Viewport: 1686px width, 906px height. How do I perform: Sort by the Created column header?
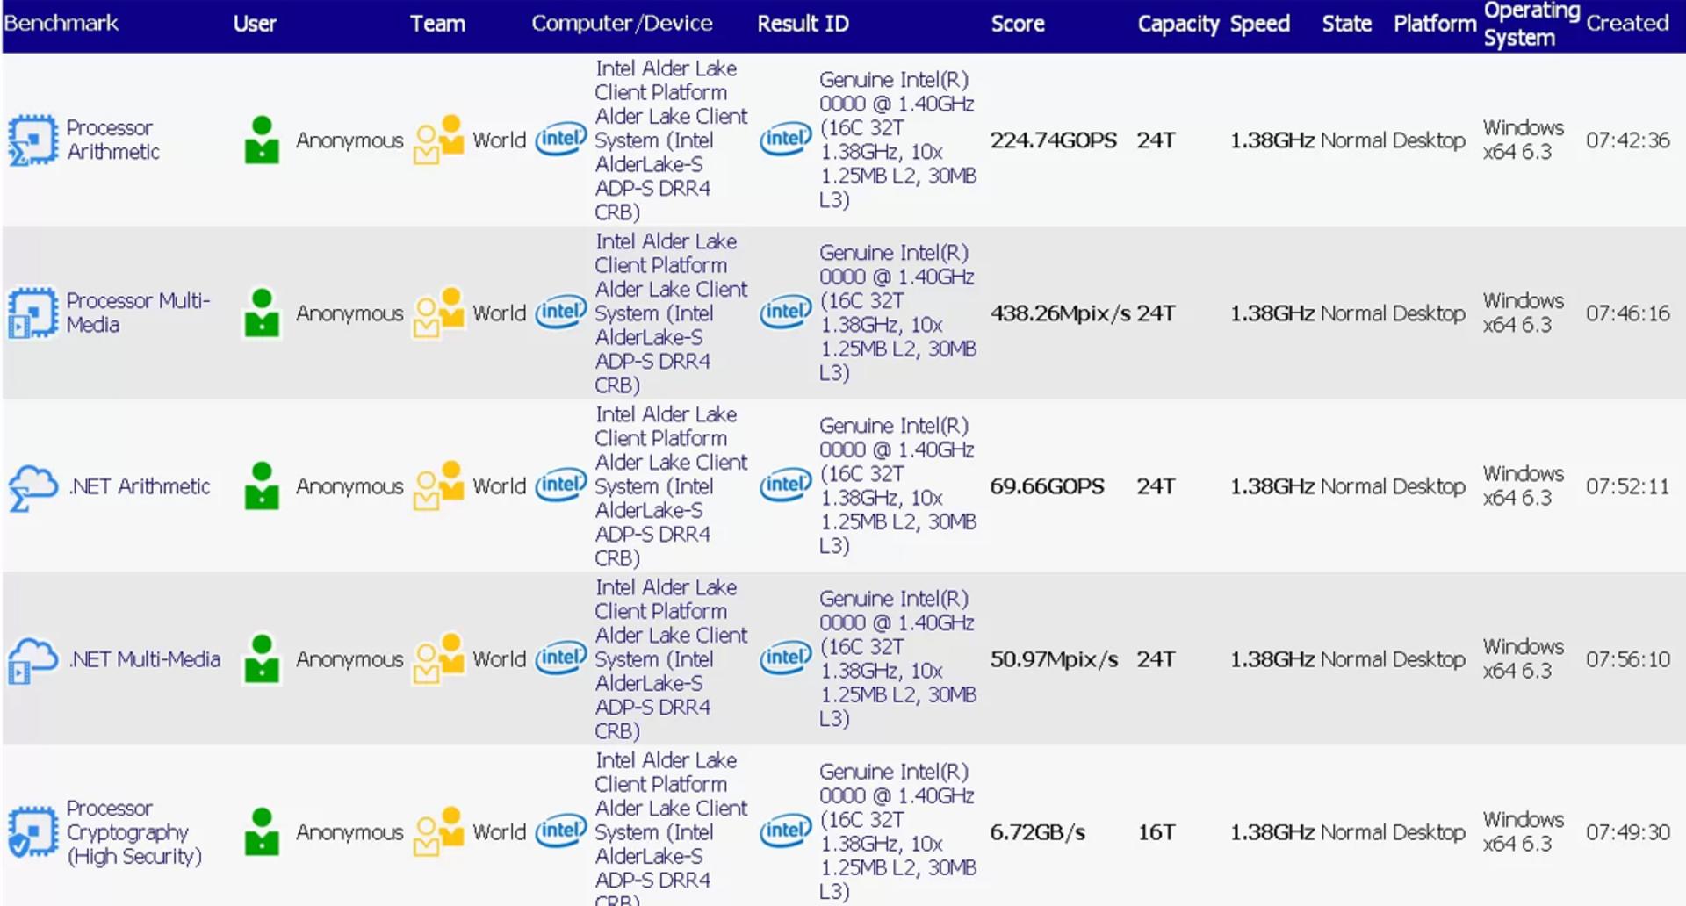click(x=1627, y=24)
